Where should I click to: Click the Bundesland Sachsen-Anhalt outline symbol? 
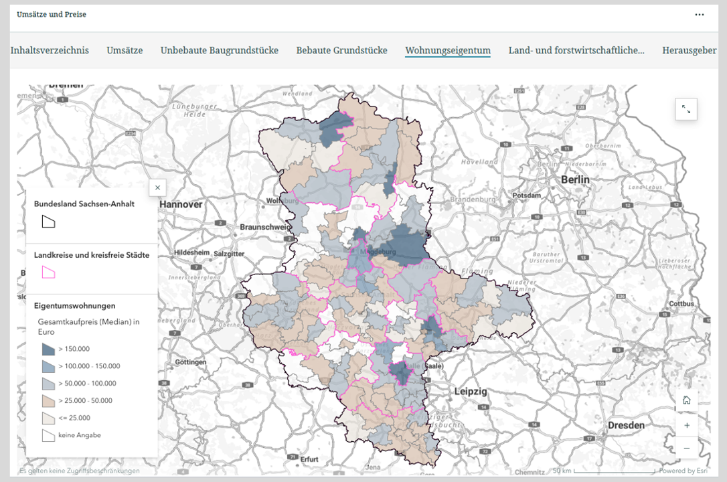click(x=48, y=222)
